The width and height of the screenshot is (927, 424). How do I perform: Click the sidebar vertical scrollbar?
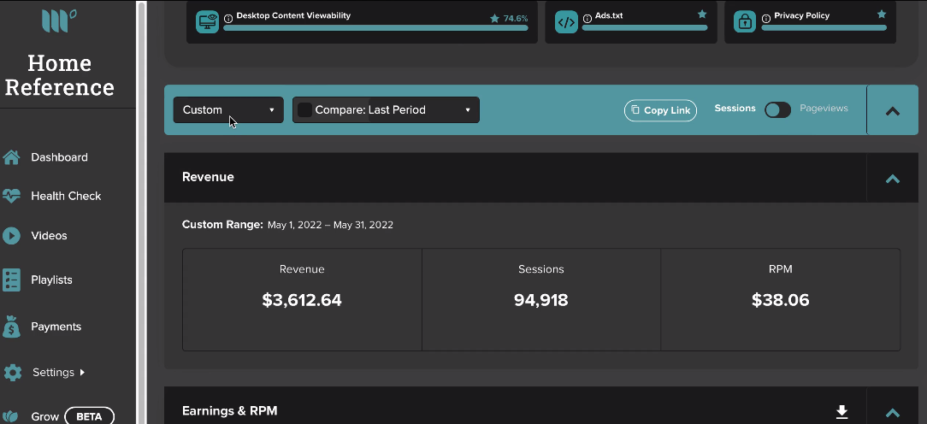click(141, 212)
